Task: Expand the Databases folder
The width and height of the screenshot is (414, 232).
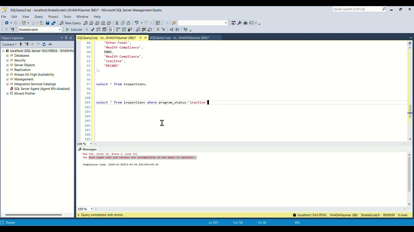Action: 7,55
